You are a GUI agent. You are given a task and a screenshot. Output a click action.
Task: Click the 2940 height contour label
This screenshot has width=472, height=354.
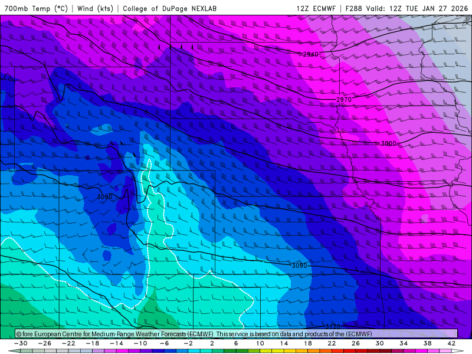tap(310, 54)
